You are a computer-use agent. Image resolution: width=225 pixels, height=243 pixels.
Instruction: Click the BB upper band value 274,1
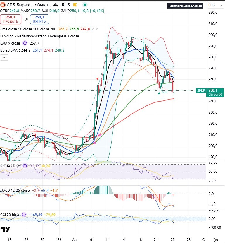coord(49,50)
